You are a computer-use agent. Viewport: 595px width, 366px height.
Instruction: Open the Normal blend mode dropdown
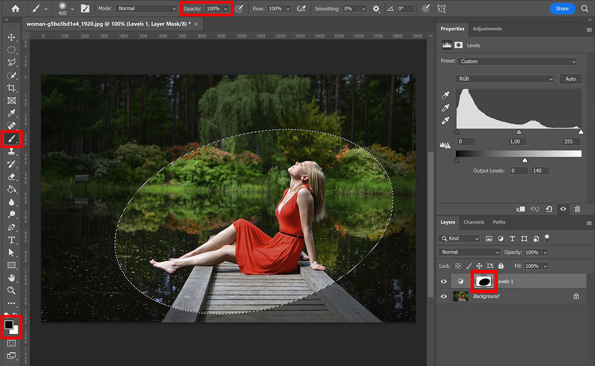click(x=469, y=252)
